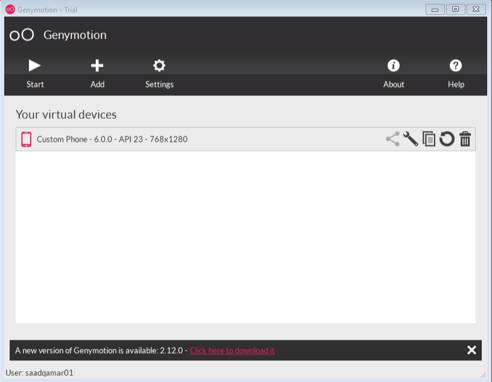Start the selected virtual device
The width and height of the screenshot is (492, 382).
[35, 74]
